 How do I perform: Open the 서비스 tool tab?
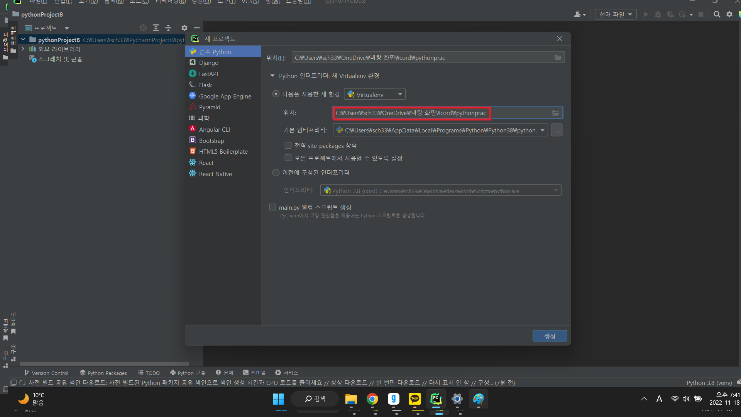coord(287,373)
